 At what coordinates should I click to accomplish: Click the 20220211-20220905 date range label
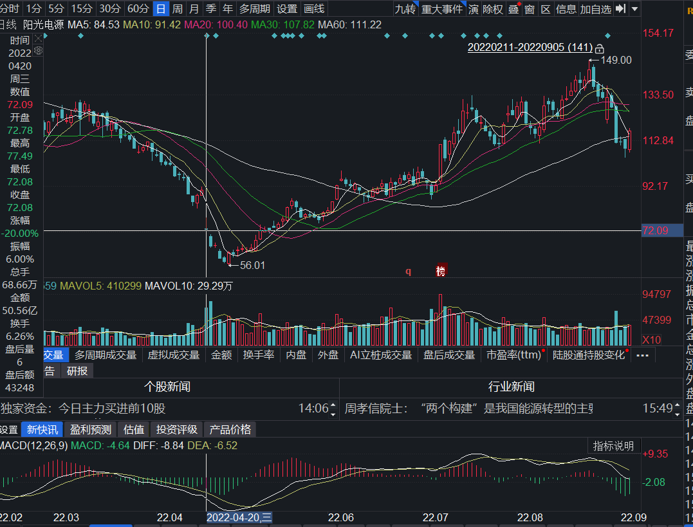coord(530,48)
